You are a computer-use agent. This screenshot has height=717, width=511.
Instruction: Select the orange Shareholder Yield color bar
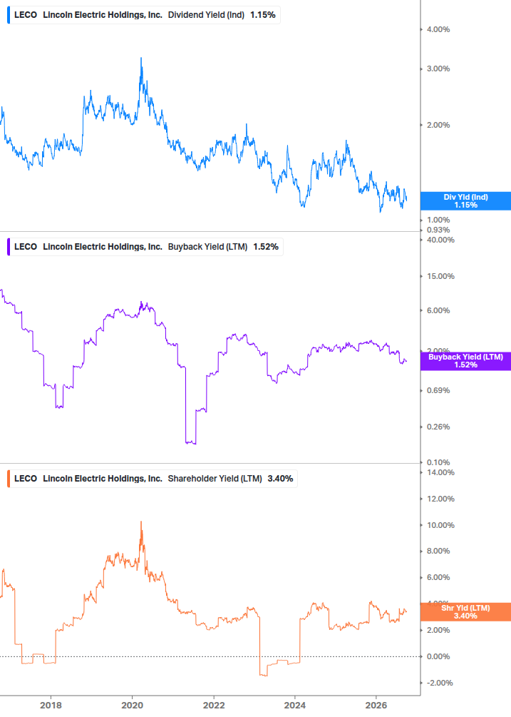click(9, 479)
